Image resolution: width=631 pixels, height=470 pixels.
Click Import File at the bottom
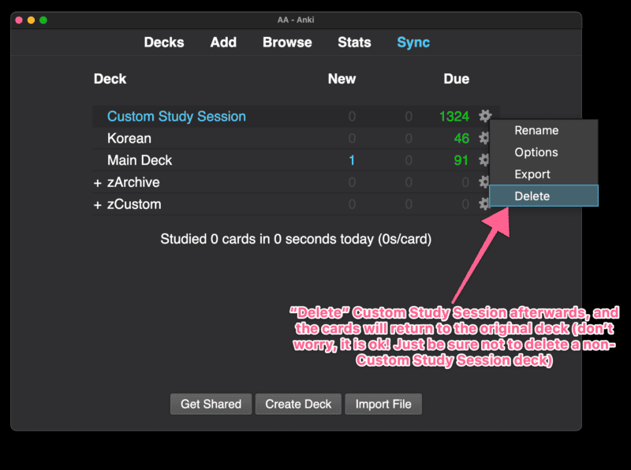pyautogui.click(x=383, y=404)
